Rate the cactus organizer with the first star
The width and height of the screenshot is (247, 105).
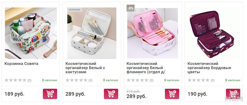(x=68, y=80)
